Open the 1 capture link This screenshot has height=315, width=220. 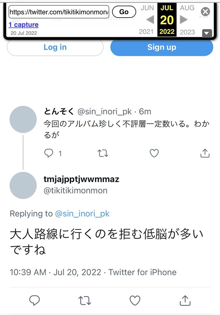tap(23, 25)
